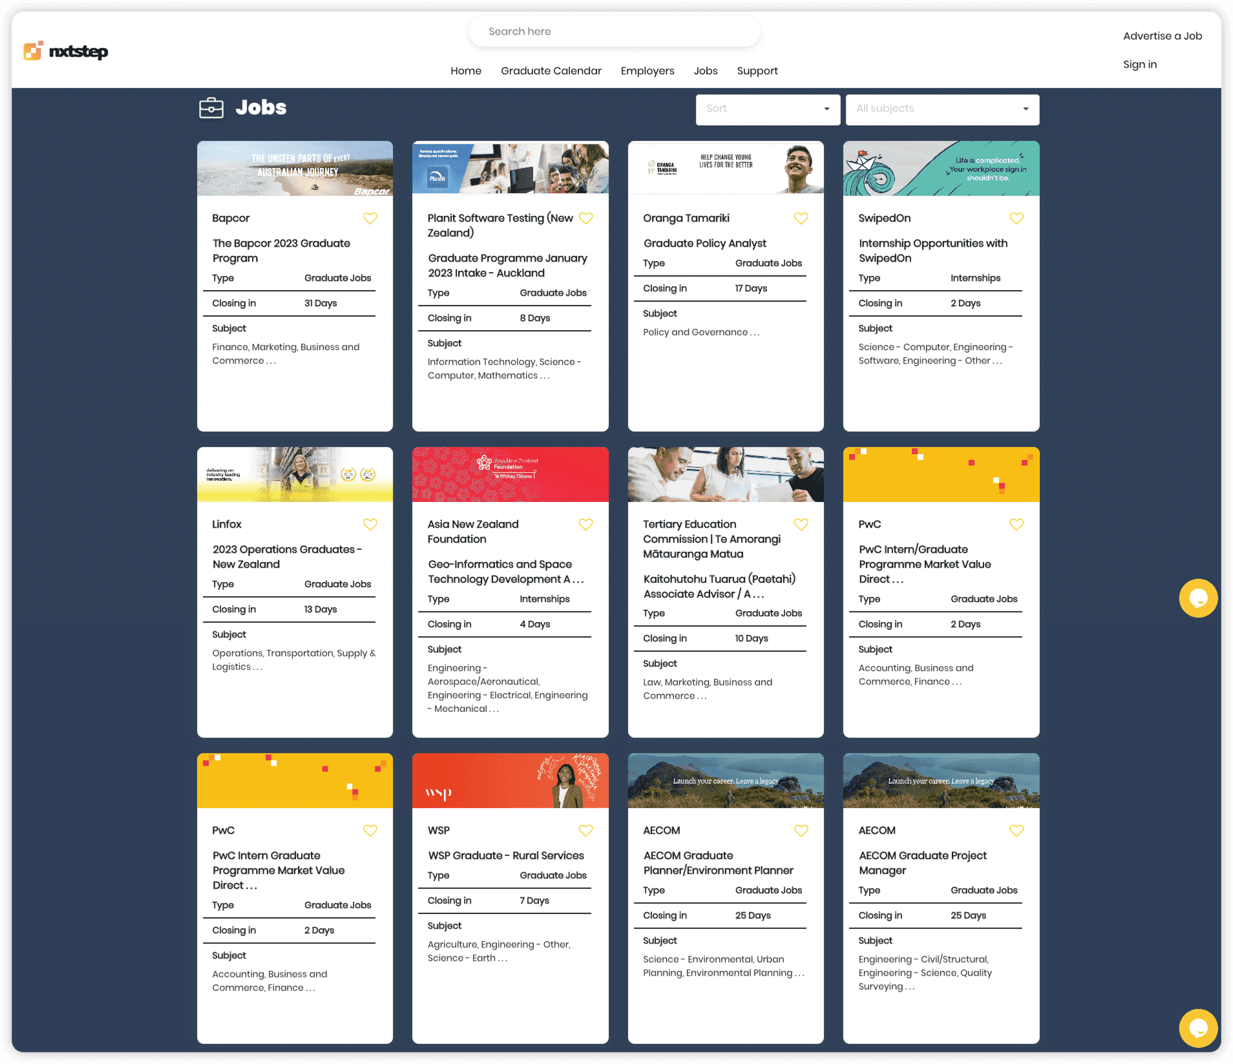The height and width of the screenshot is (1064, 1233).
Task: View the Graduate Policy Analyst job
Action: pyautogui.click(x=705, y=244)
